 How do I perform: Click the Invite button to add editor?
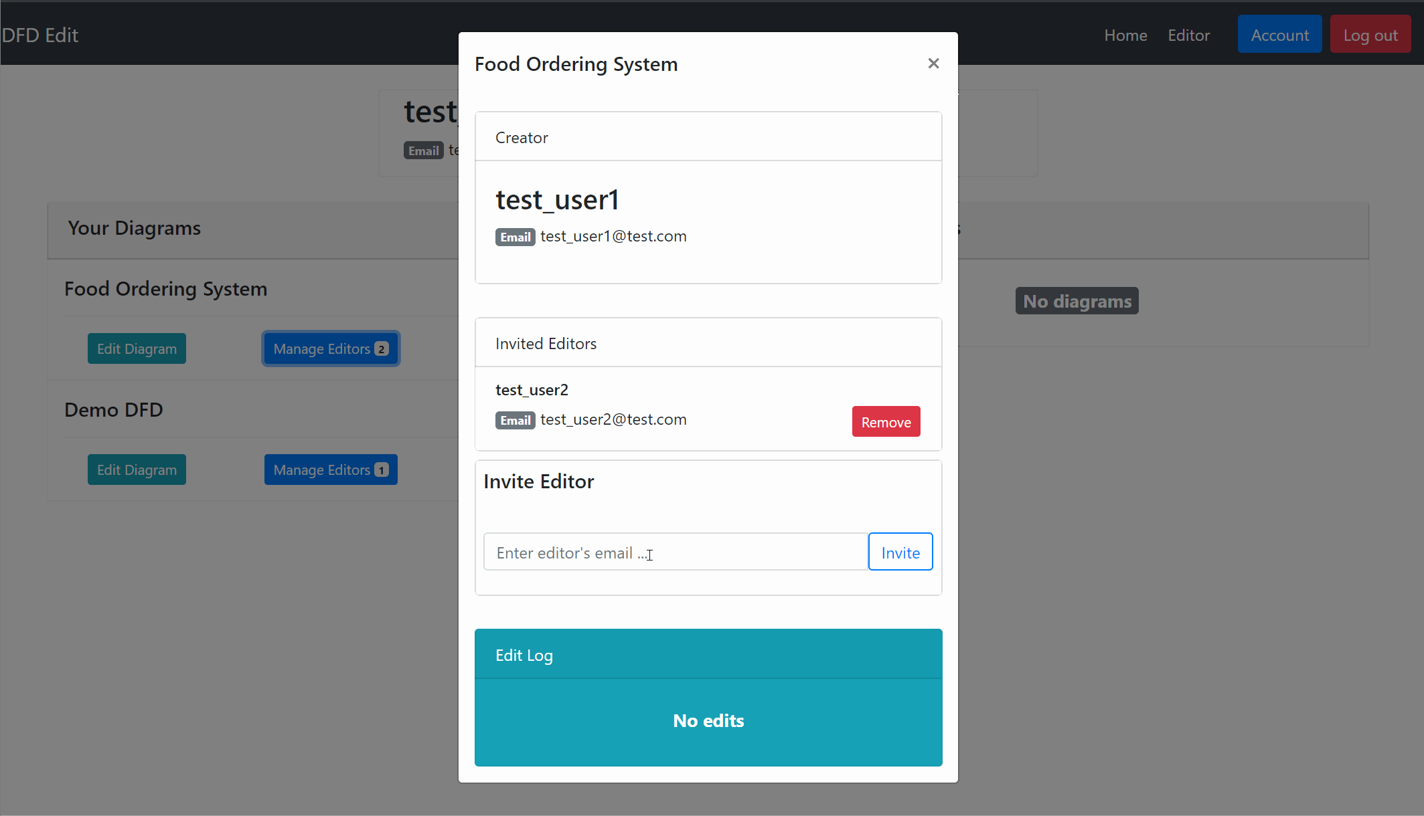click(x=900, y=552)
